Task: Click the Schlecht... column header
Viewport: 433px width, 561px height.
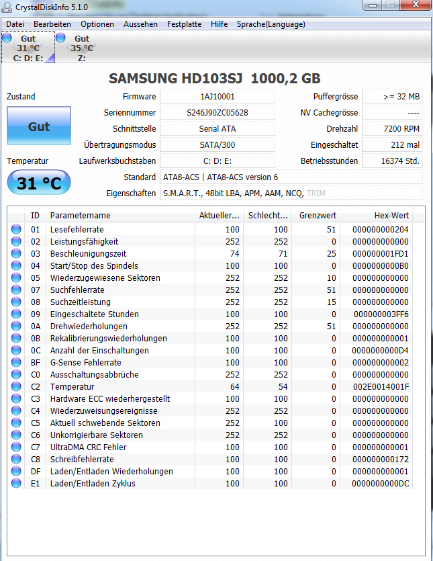Action: [x=268, y=216]
